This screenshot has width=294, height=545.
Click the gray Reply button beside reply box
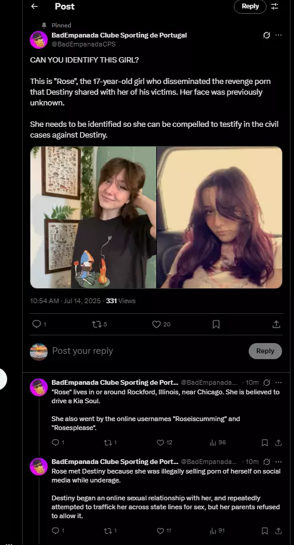tap(265, 351)
